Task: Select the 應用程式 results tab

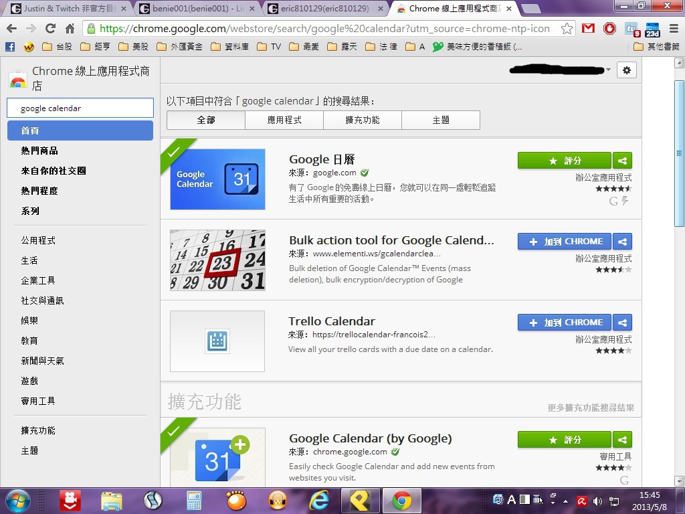Action: point(284,120)
